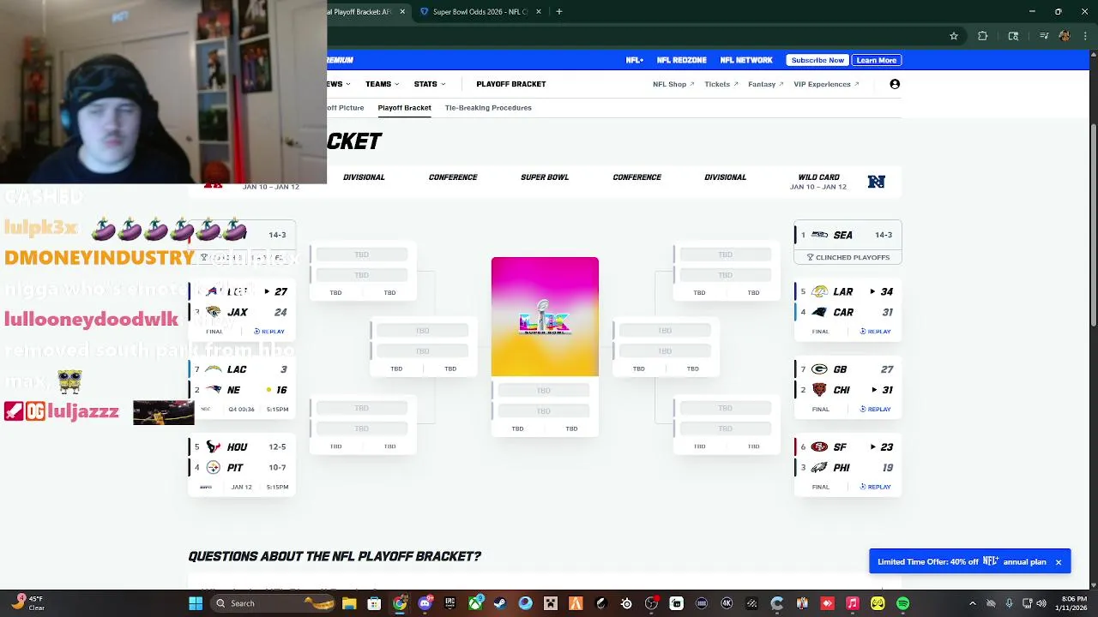Open Spotify from the taskbar
The height and width of the screenshot is (617, 1098).
point(902,603)
